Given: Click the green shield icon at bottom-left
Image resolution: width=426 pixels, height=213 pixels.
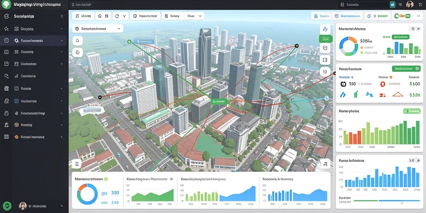Looking at the screenshot, I should [x=7, y=206].
